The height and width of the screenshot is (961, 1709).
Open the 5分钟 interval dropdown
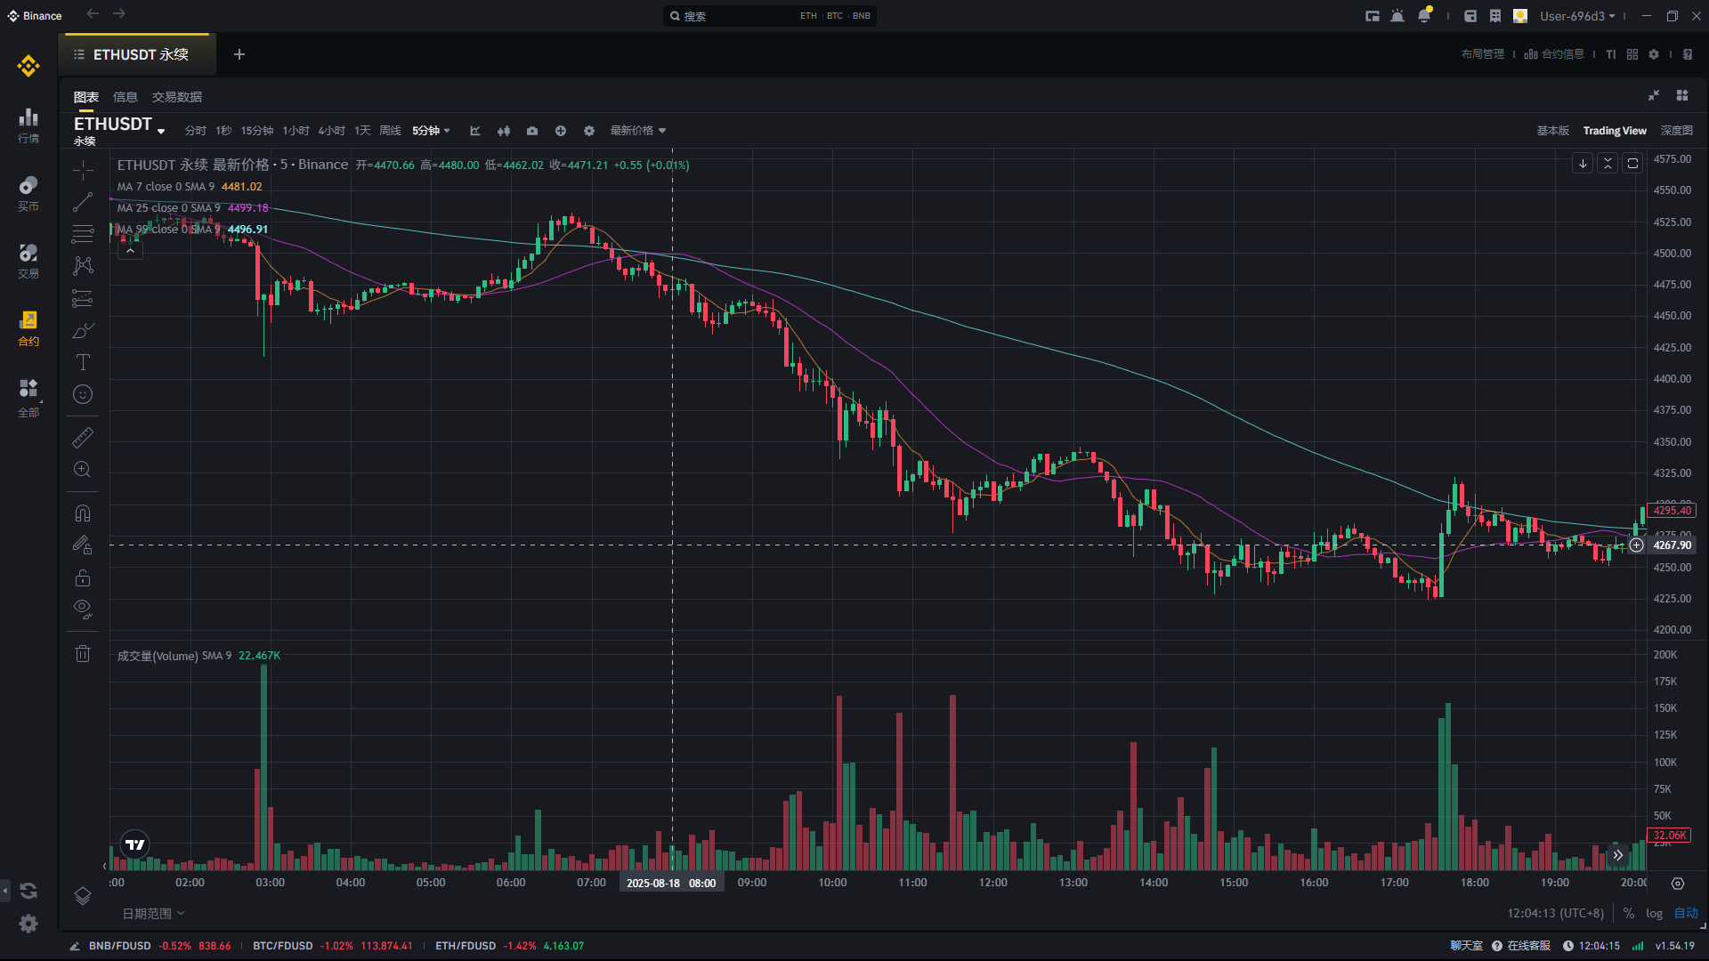click(431, 131)
